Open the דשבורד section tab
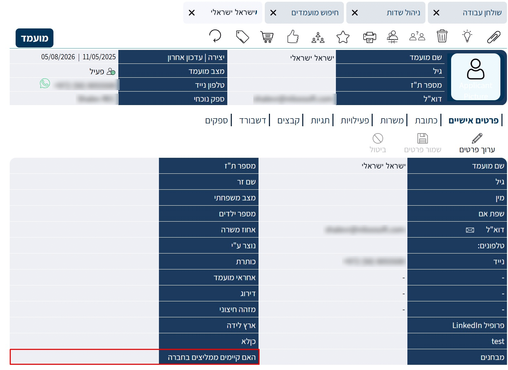This screenshot has height=370, width=508. point(253,120)
